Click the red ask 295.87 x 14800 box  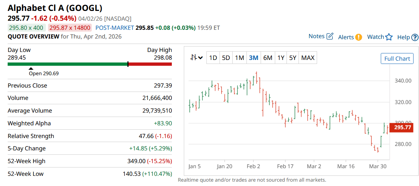[x=70, y=28]
